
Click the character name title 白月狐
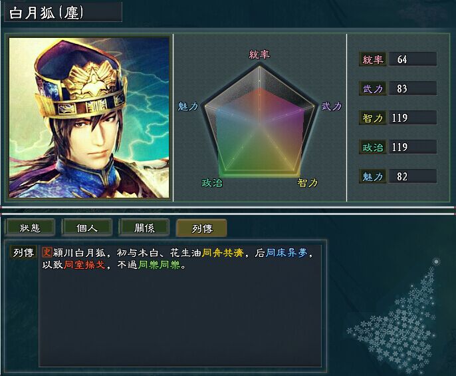point(32,13)
